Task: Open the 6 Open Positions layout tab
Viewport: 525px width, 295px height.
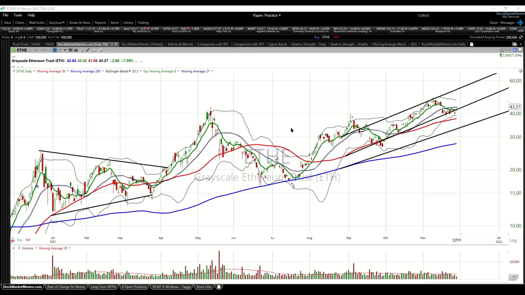Action: 134,287
